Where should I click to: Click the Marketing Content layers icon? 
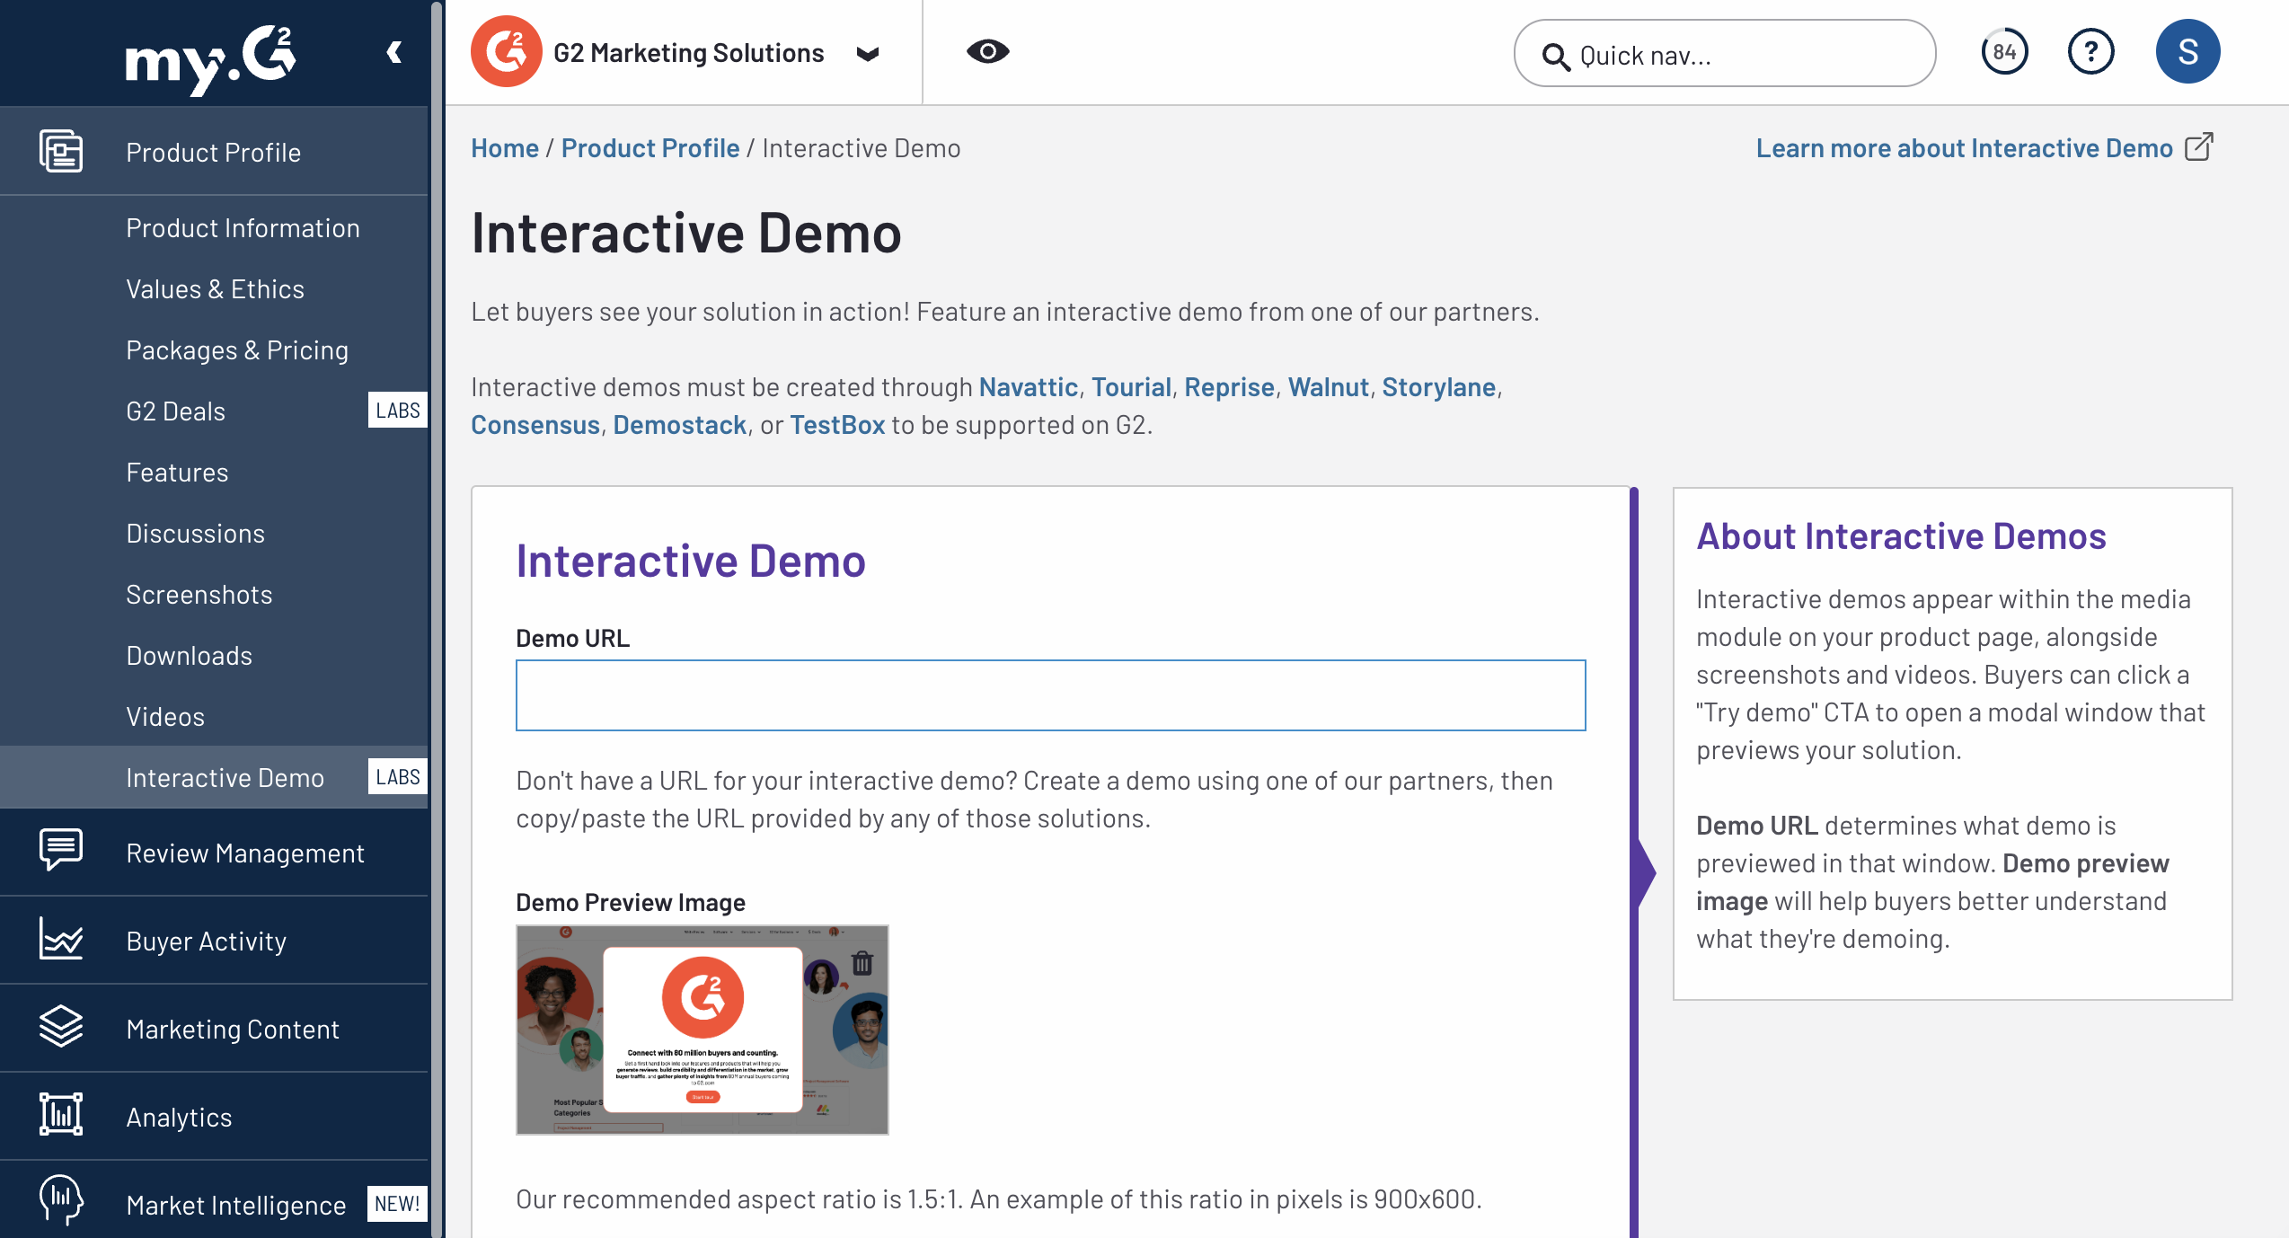tap(61, 1027)
